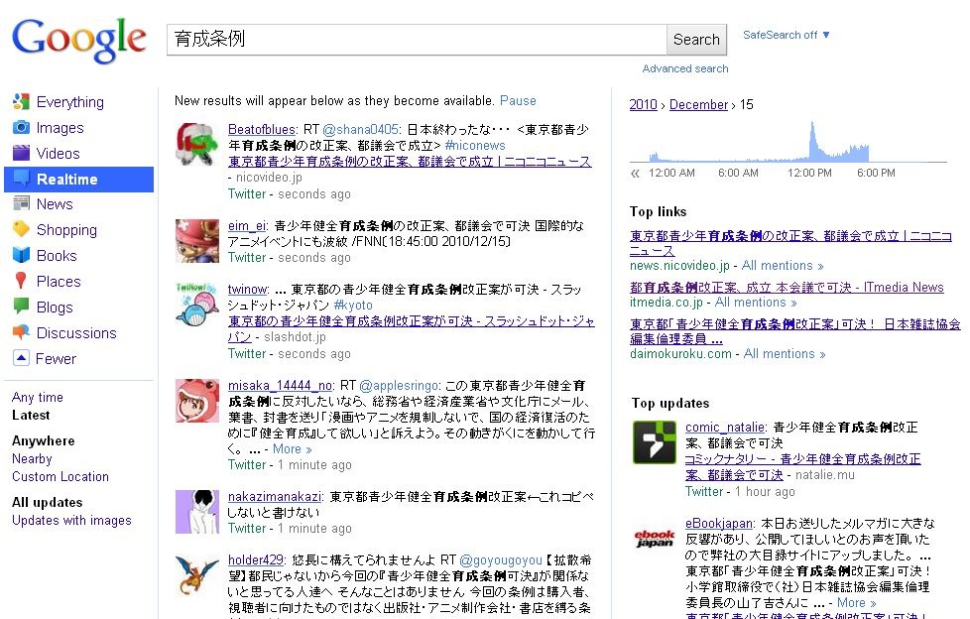Open misaka_14444_no avatar
The image size is (970, 619).
196,401
